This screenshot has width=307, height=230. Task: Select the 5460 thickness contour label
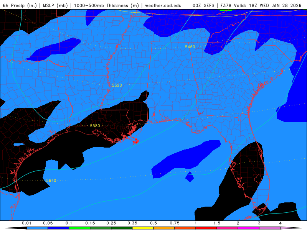click(x=190, y=47)
